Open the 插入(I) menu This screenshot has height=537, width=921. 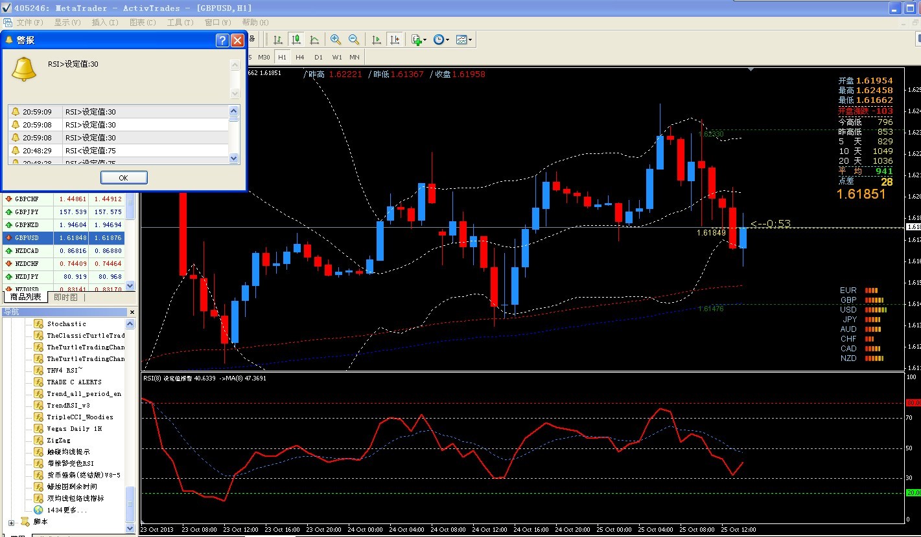tap(105, 23)
